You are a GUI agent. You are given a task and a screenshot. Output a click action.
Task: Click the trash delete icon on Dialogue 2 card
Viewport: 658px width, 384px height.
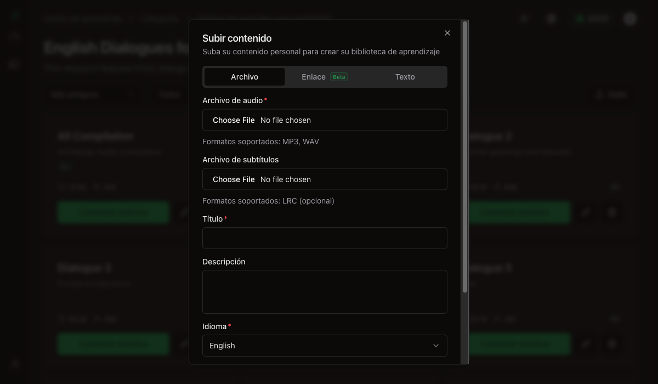click(x=612, y=212)
